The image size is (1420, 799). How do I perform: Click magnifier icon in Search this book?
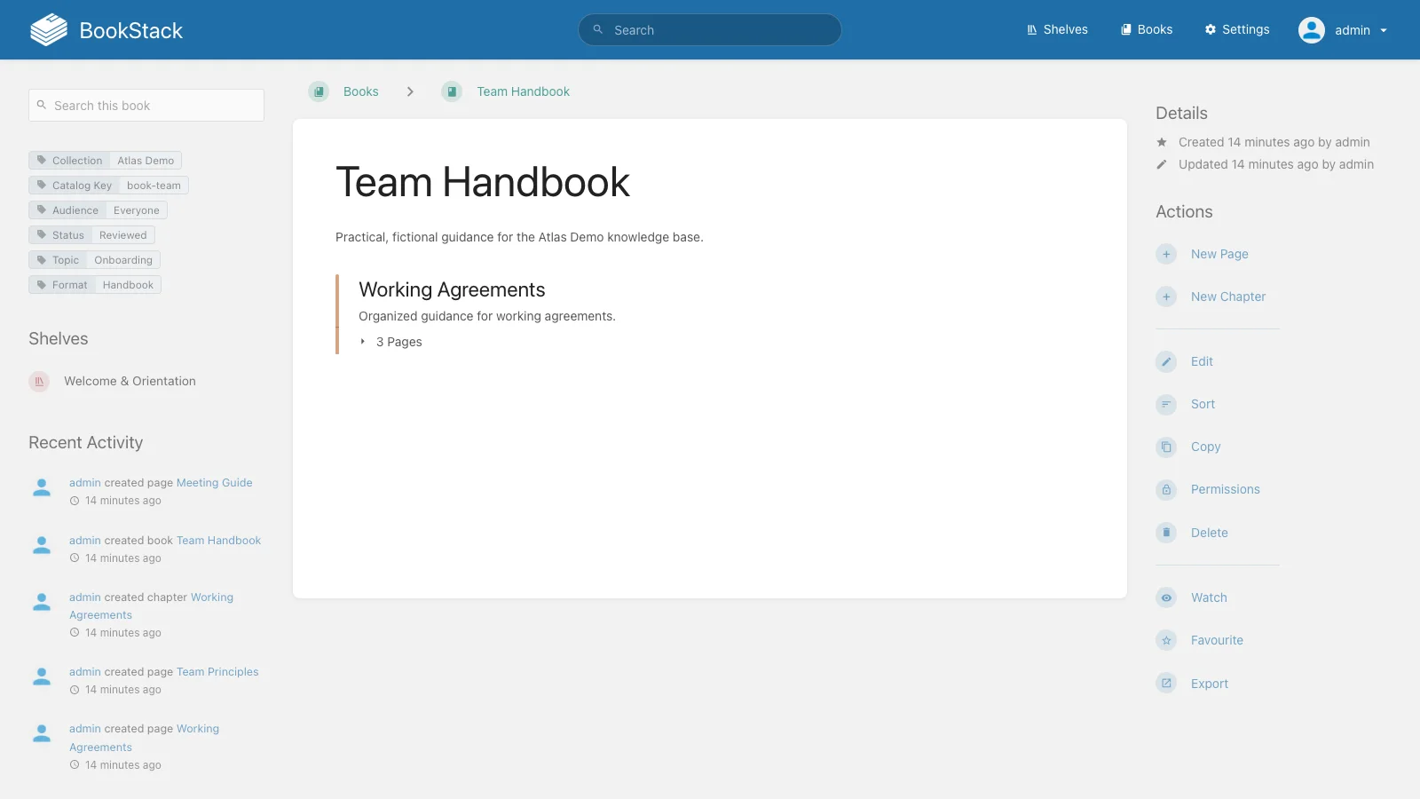tap(41, 105)
